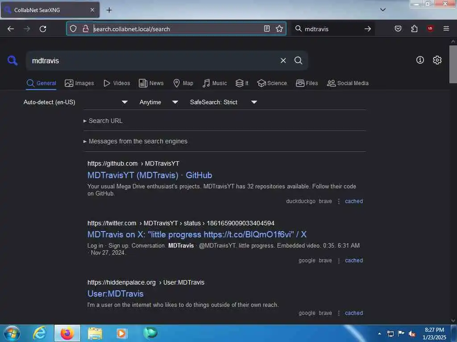This screenshot has width=457, height=342.
Task: Switch to the Map category
Action: coord(183,83)
